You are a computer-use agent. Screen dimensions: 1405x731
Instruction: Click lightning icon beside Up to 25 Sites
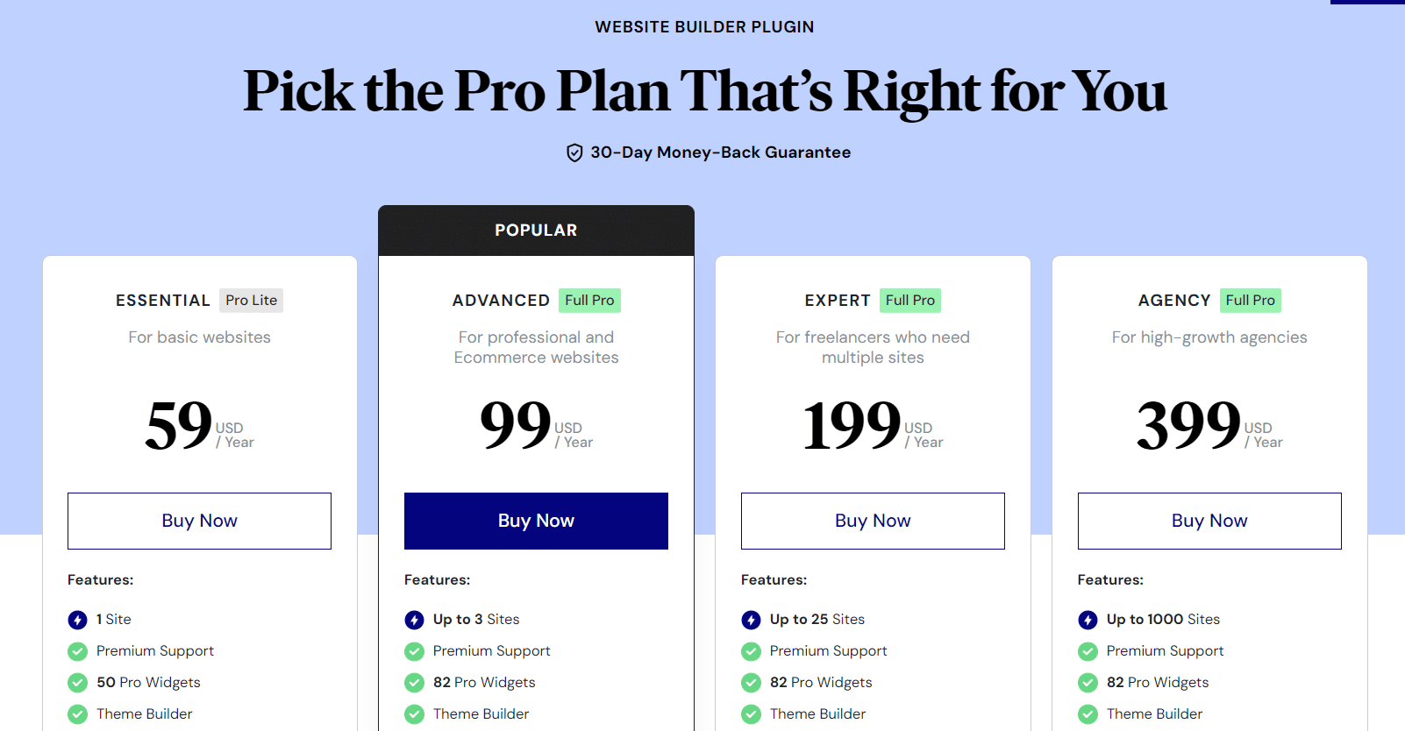(x=752, y=621)
